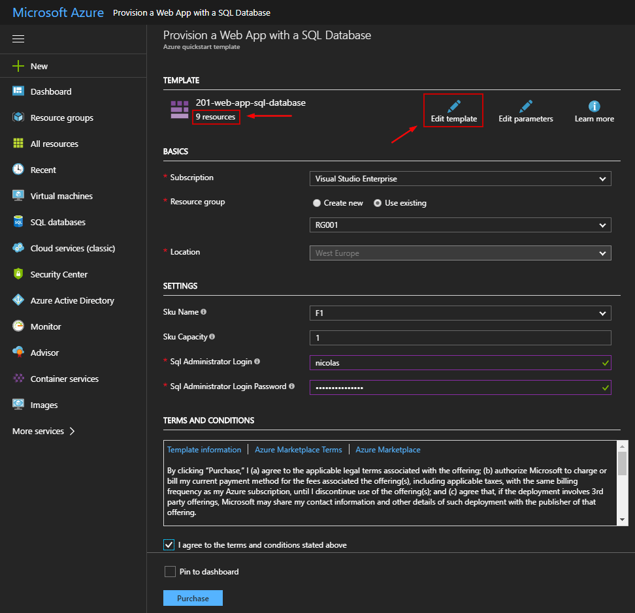The width and height of the screenshot is (635, 613).
Task: Click the SQL databases icon
Action: pos(18,222)
